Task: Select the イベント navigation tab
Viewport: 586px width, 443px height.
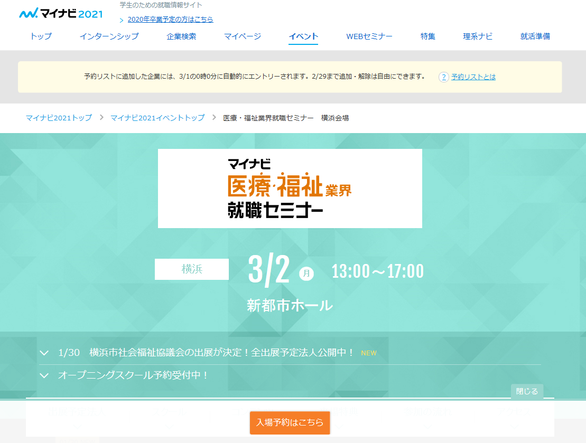Action: tap(303, 36)
